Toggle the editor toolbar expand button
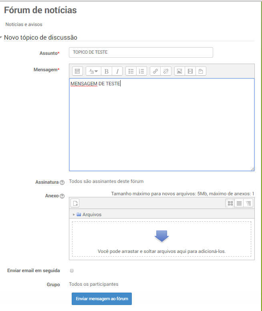Viewport: 262px width, 311px height. tap(77, 71)
